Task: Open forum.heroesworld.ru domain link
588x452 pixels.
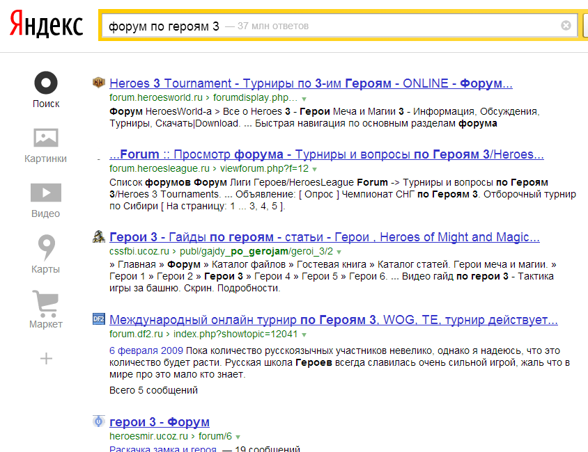Action: click(x=156, y=97)
